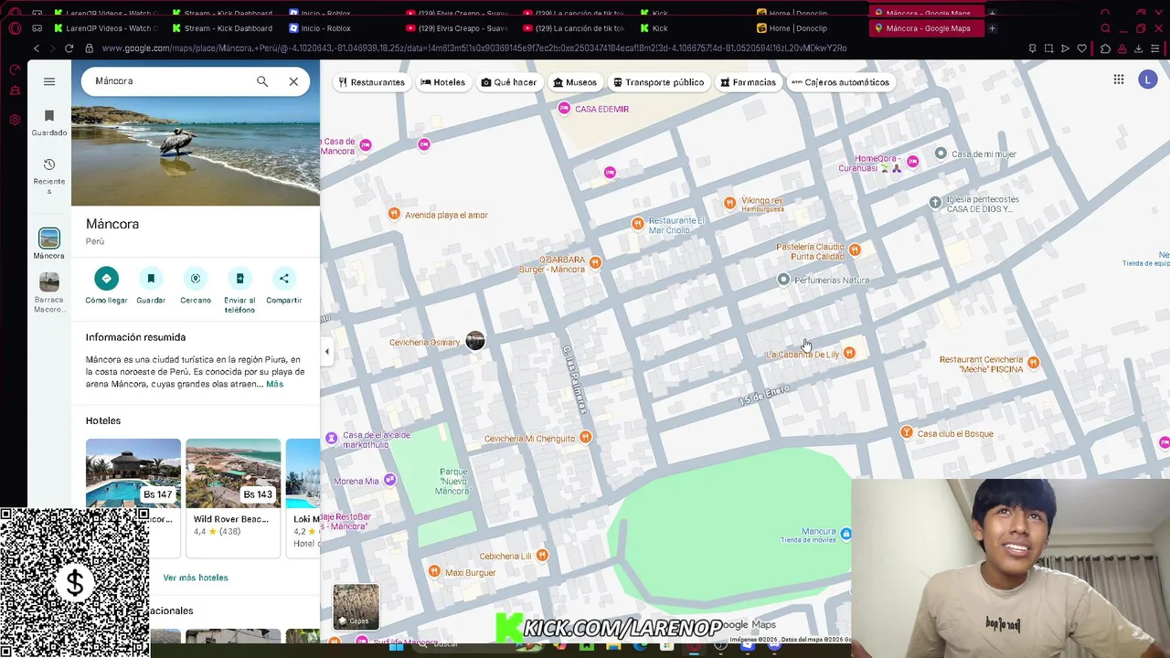Click the Casa de mi mujer marker
1170x658 pixels.
pyautogui.click(x=941, y=153)
